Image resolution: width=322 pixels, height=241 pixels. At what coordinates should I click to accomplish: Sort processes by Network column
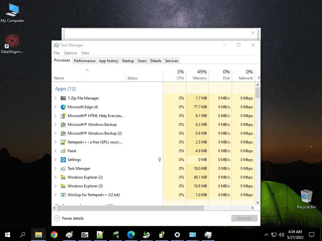click(x=244, y=75)
